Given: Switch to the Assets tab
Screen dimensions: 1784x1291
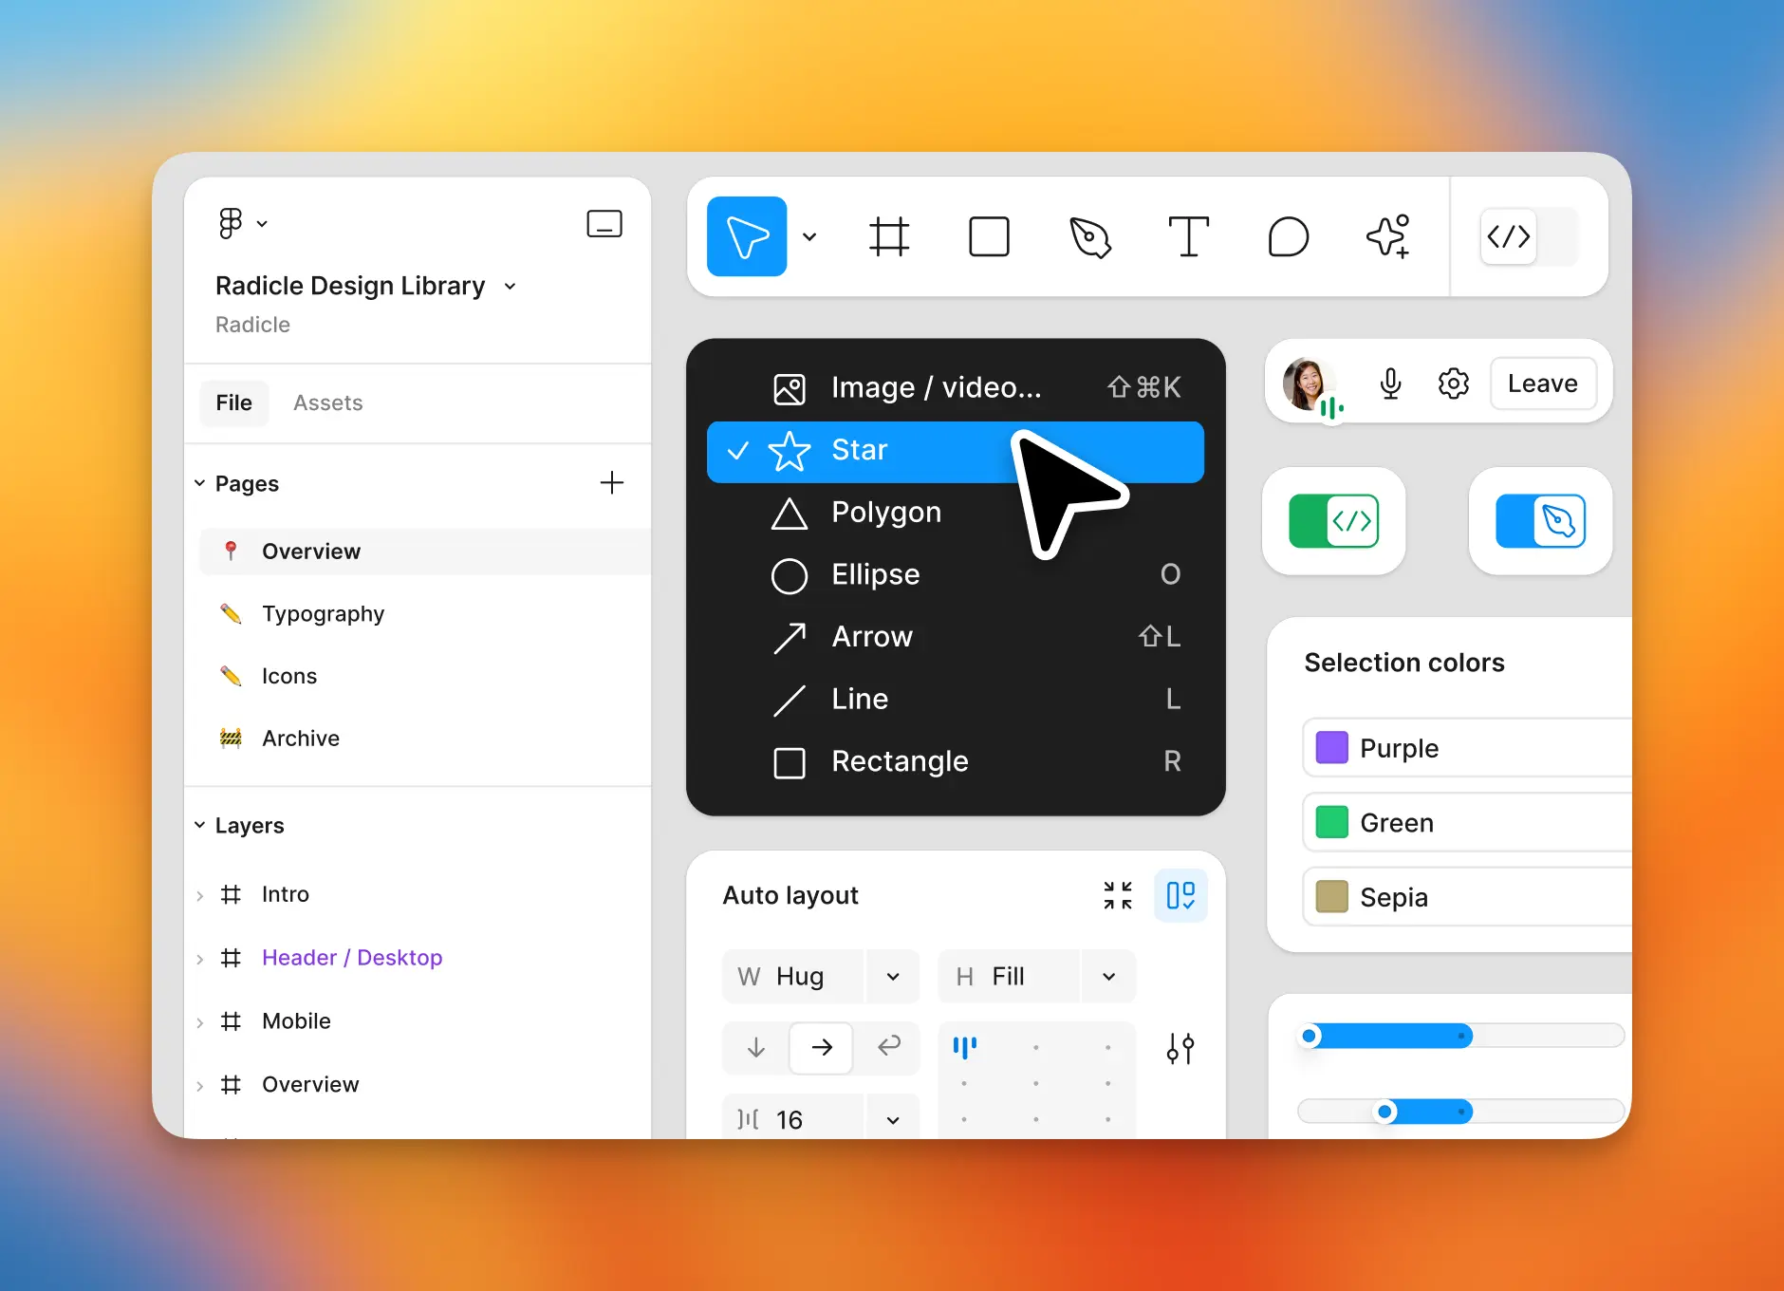Looking at the screenshot, I should (x=327, y=402).
